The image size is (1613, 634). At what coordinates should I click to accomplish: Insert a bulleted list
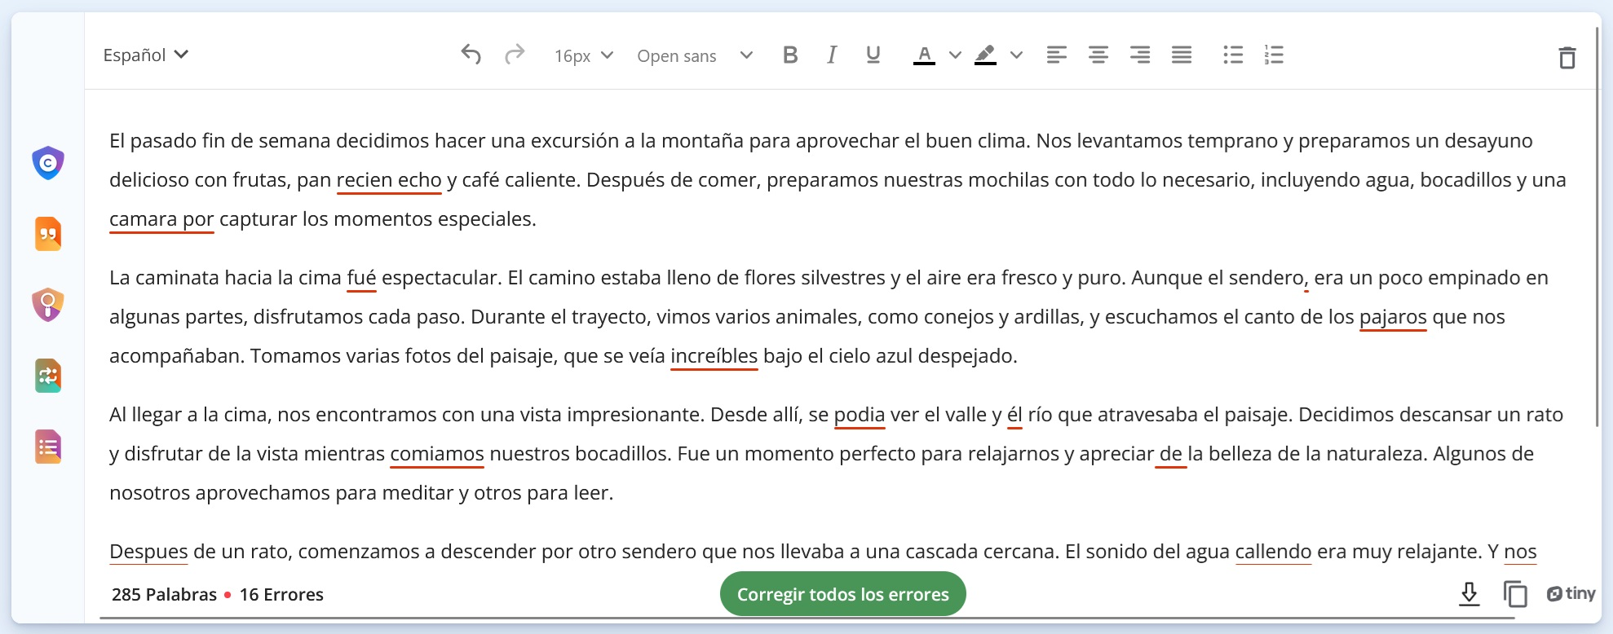click(1233, 55)
